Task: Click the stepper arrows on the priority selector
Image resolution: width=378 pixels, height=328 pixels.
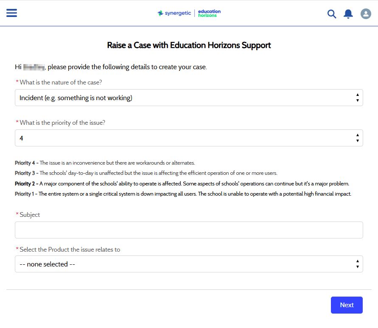Action: click(358, 137)
